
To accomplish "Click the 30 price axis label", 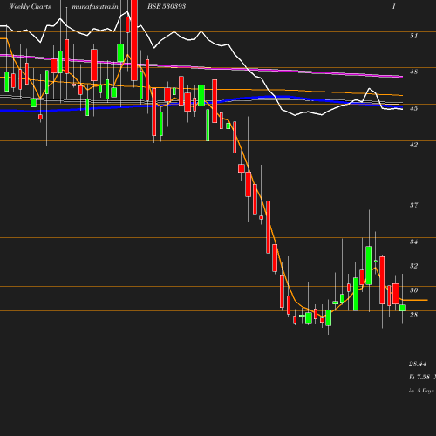I will 413,290.
